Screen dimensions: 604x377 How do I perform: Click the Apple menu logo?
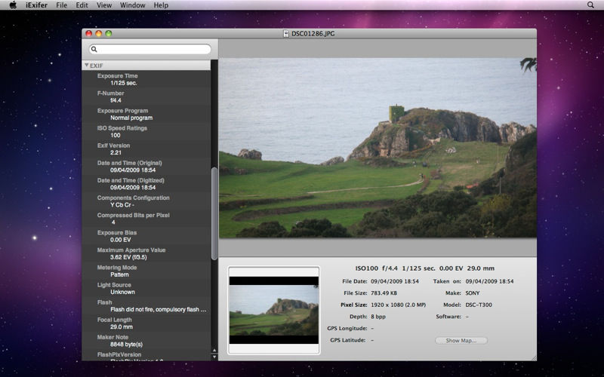tap(13, 5)
